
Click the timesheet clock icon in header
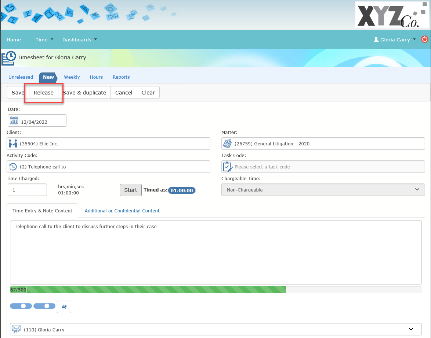point(9,58)
